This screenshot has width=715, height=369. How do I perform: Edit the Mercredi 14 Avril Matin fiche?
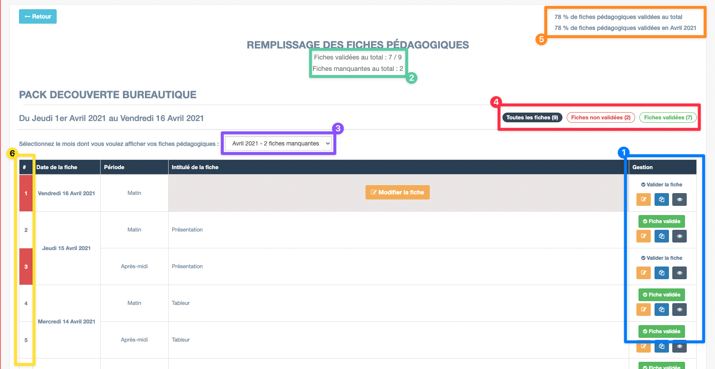(x=643, y=310)
